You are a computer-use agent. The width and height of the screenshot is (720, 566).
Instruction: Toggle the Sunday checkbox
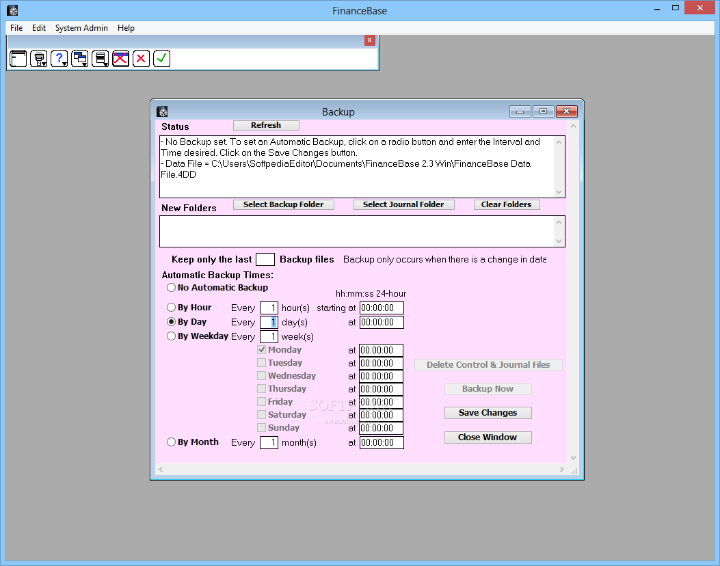tap(262, 427)
